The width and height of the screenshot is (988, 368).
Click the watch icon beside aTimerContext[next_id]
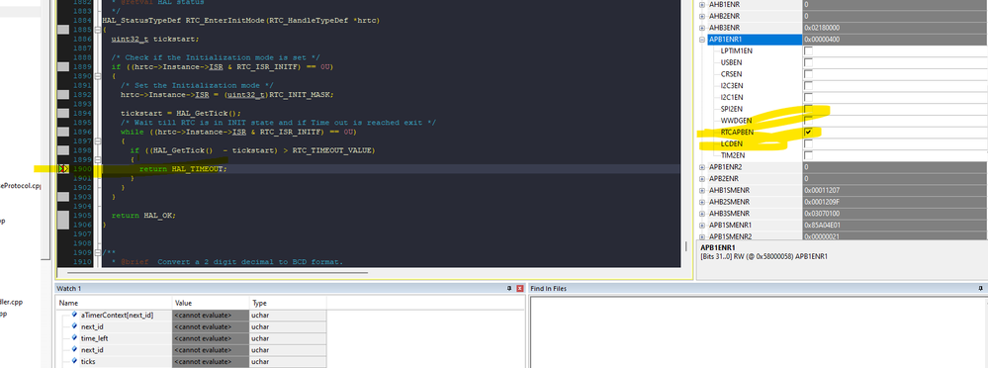pyautogui.click(x=74, y=315)
